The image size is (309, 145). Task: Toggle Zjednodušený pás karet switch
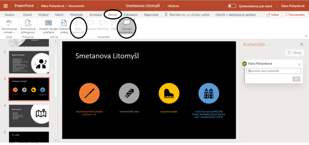232,6
